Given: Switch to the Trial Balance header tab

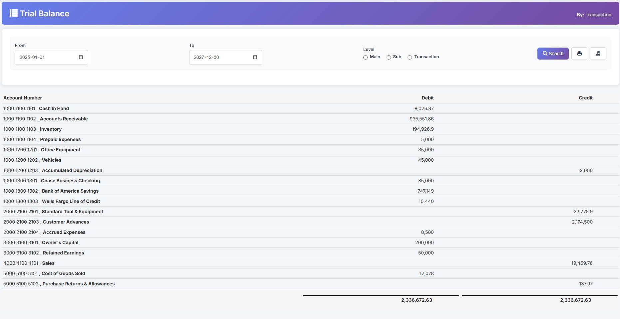Looking at the screenshot, I should (x=44, y=13).
